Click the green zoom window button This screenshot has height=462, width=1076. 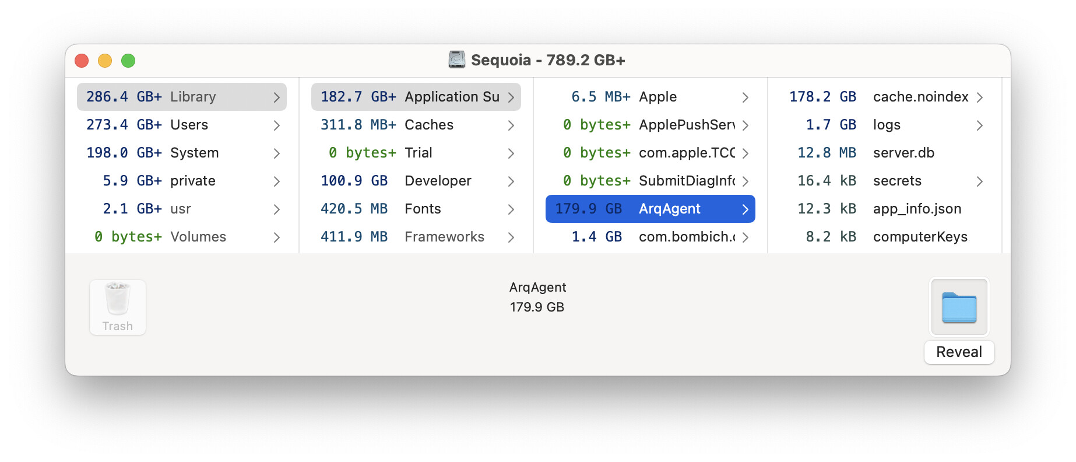click(128, 61)
